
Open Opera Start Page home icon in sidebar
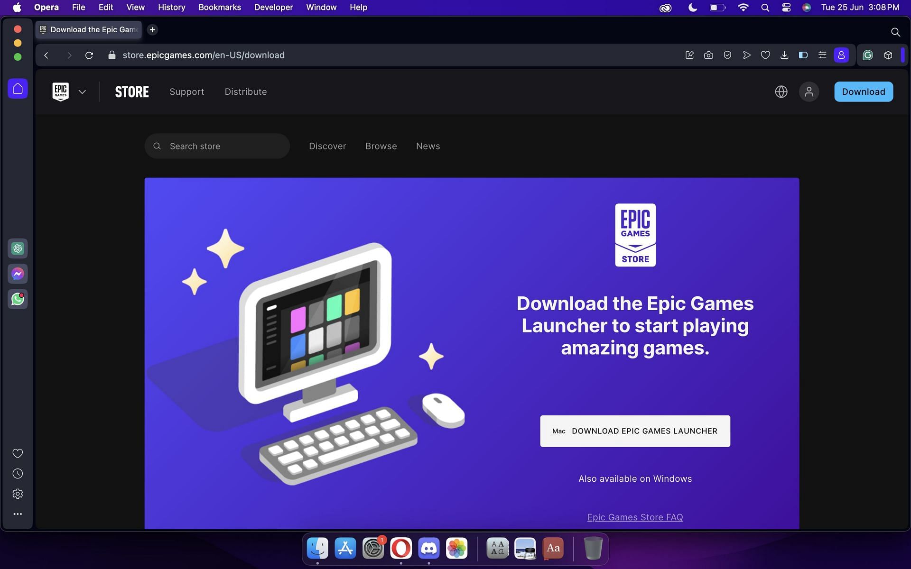point(18,89)
